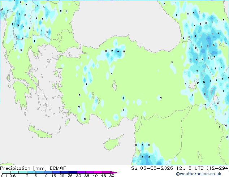The width and height of the screenshot is (229, 177).
Task: Click the over-50 mm arrow at legend end
Action: tap(114, 172)
